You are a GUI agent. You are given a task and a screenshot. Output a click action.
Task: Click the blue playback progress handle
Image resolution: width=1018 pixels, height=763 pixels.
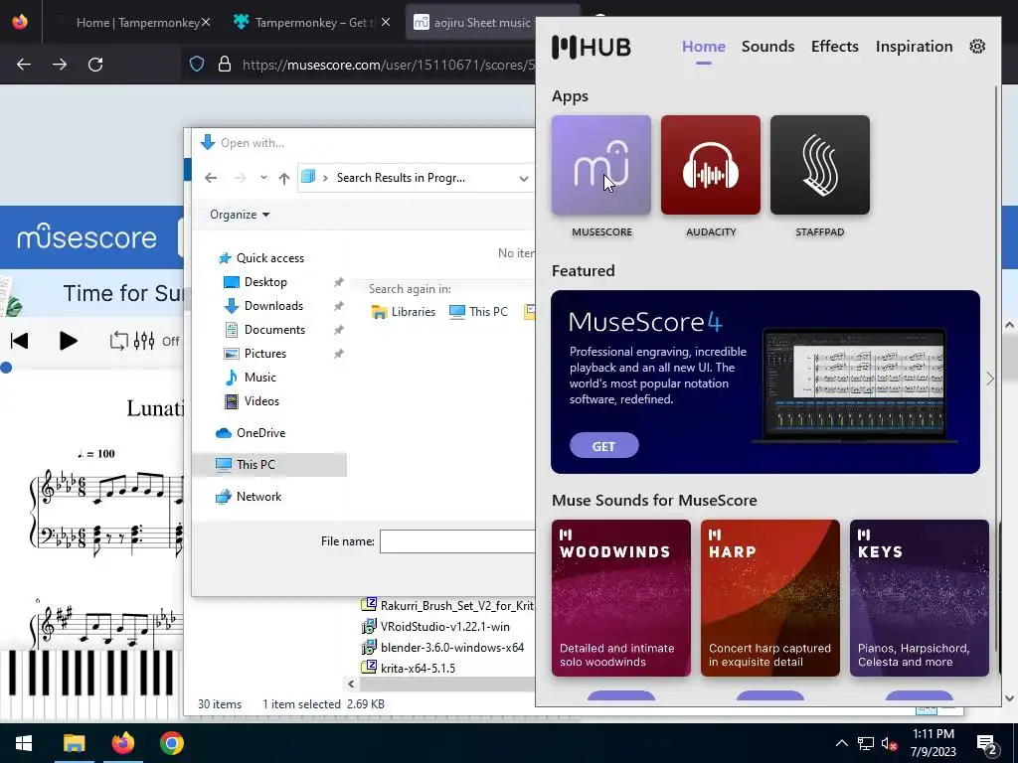[6, 368]
